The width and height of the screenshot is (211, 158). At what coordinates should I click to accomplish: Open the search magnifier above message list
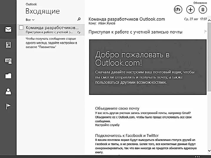tap(79, 19)
